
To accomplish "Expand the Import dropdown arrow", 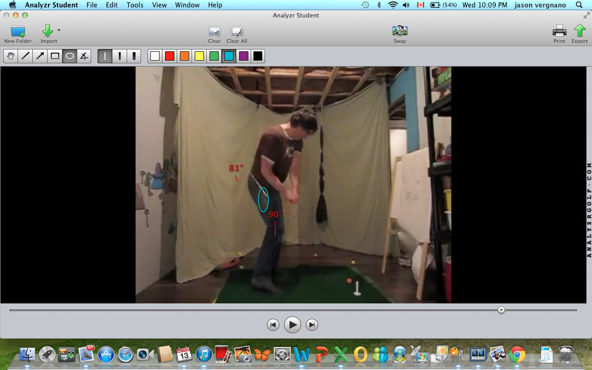I will tap(59, 30).
